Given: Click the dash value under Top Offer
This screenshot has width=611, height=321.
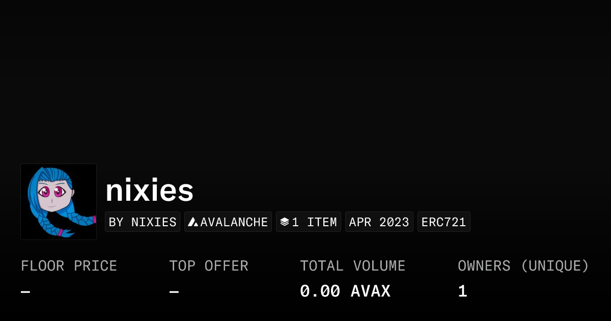Looking at the screenshot, I should pyautogui.click(x=174, y=292).
